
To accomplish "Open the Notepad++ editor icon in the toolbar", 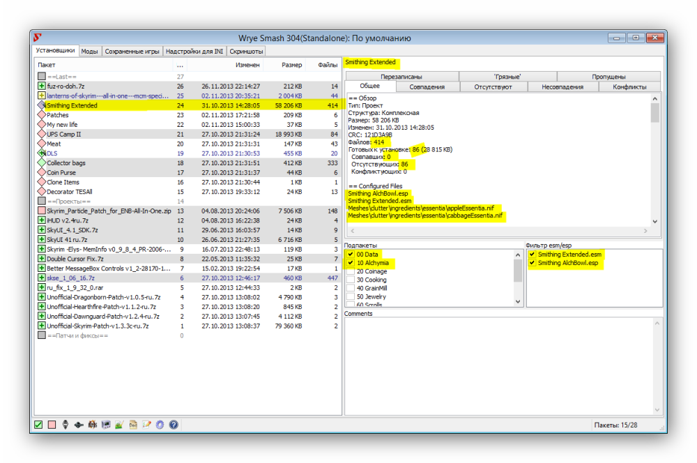I will (x=119, y=425).
